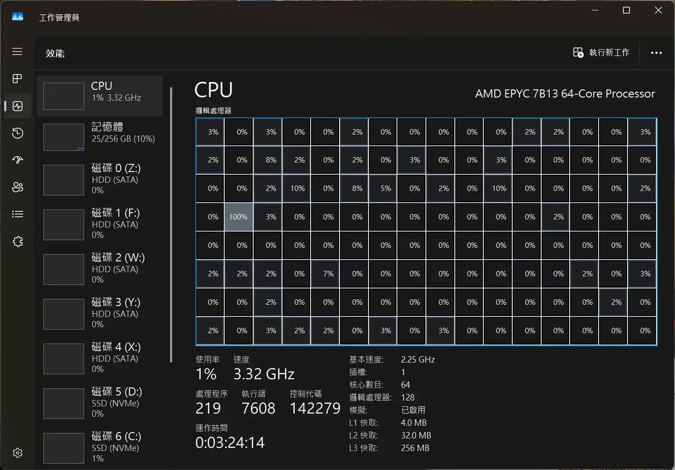The height and width of the screenshot is (470, 675).
Task: Select disk 5 (D:) SSD NVMe entry
Action: (x=100, y=403)
